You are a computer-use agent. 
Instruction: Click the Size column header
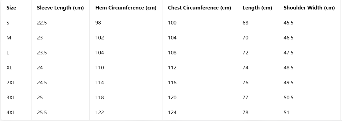(x=11, y=8)
